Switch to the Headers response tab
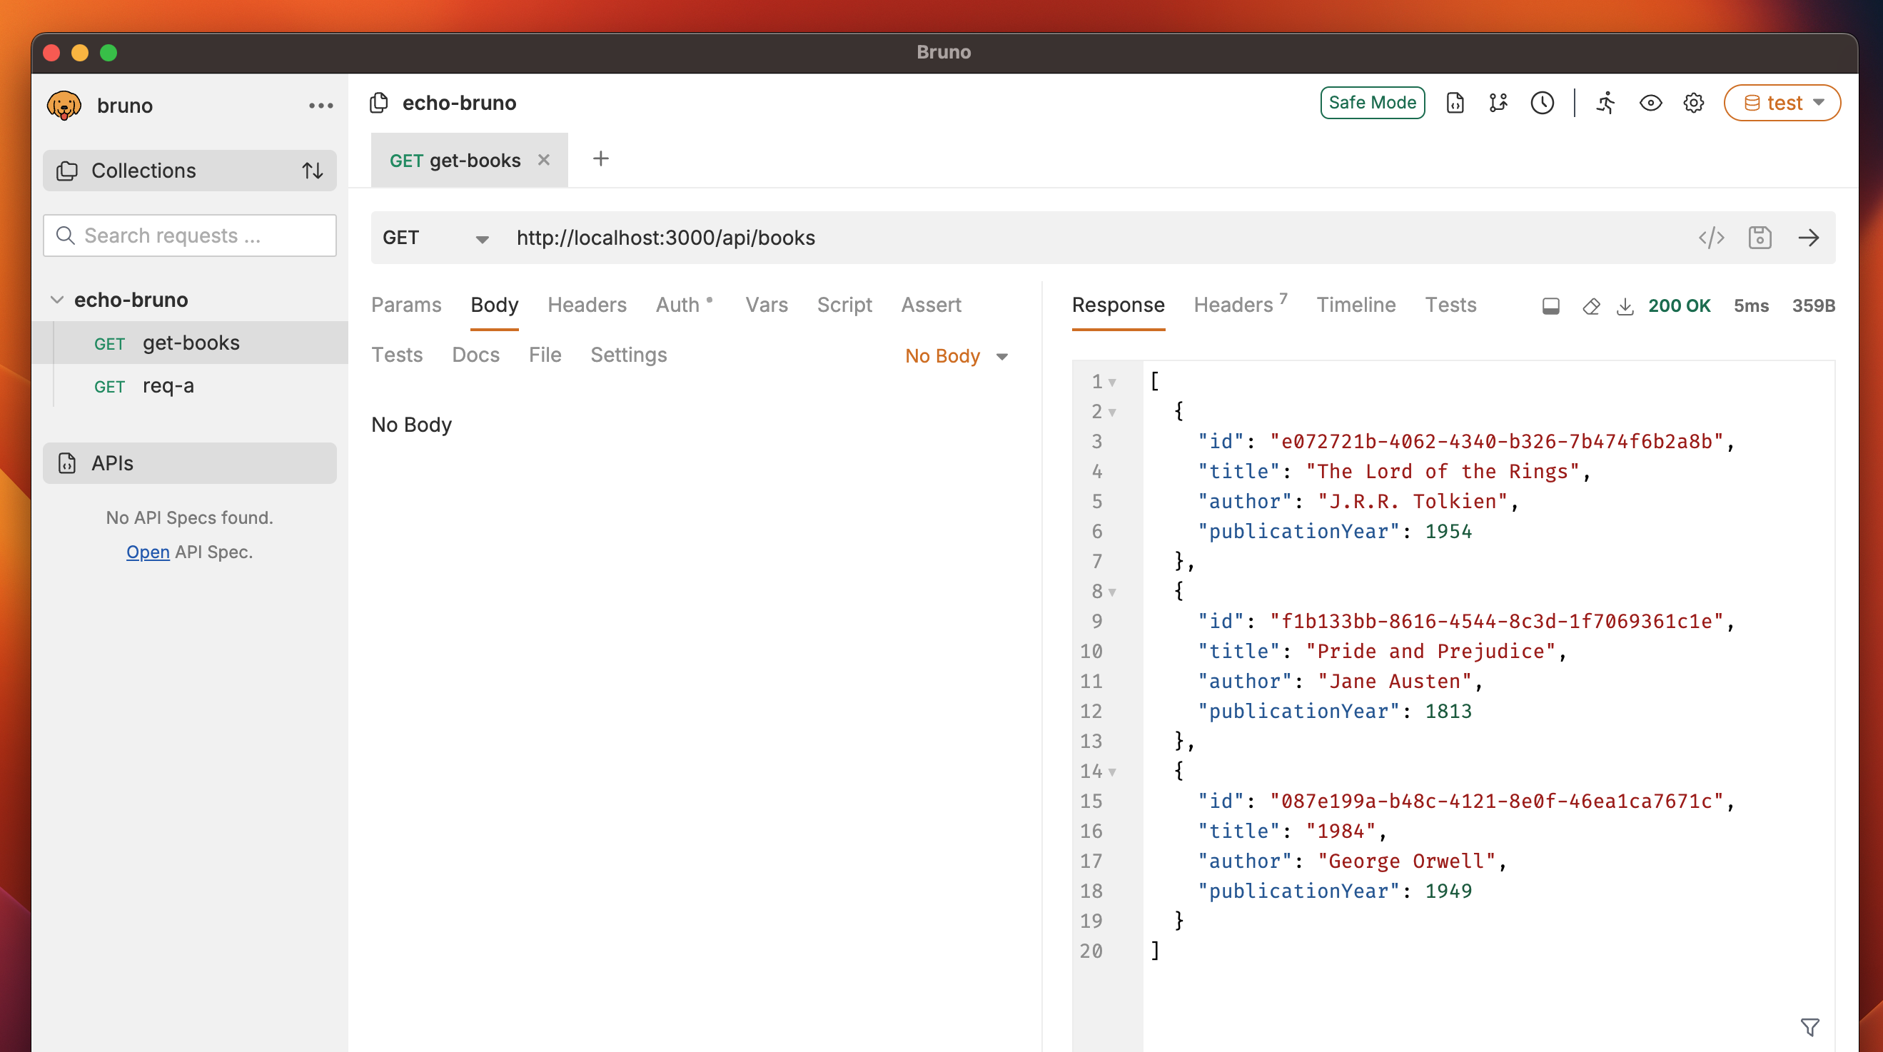1883x1052 pixels. pos(1233,305)
